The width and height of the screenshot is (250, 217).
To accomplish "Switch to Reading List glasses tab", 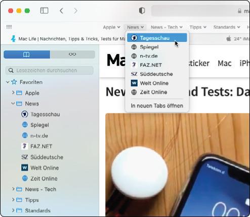I will pyautogui.click(x=72, y=55).
